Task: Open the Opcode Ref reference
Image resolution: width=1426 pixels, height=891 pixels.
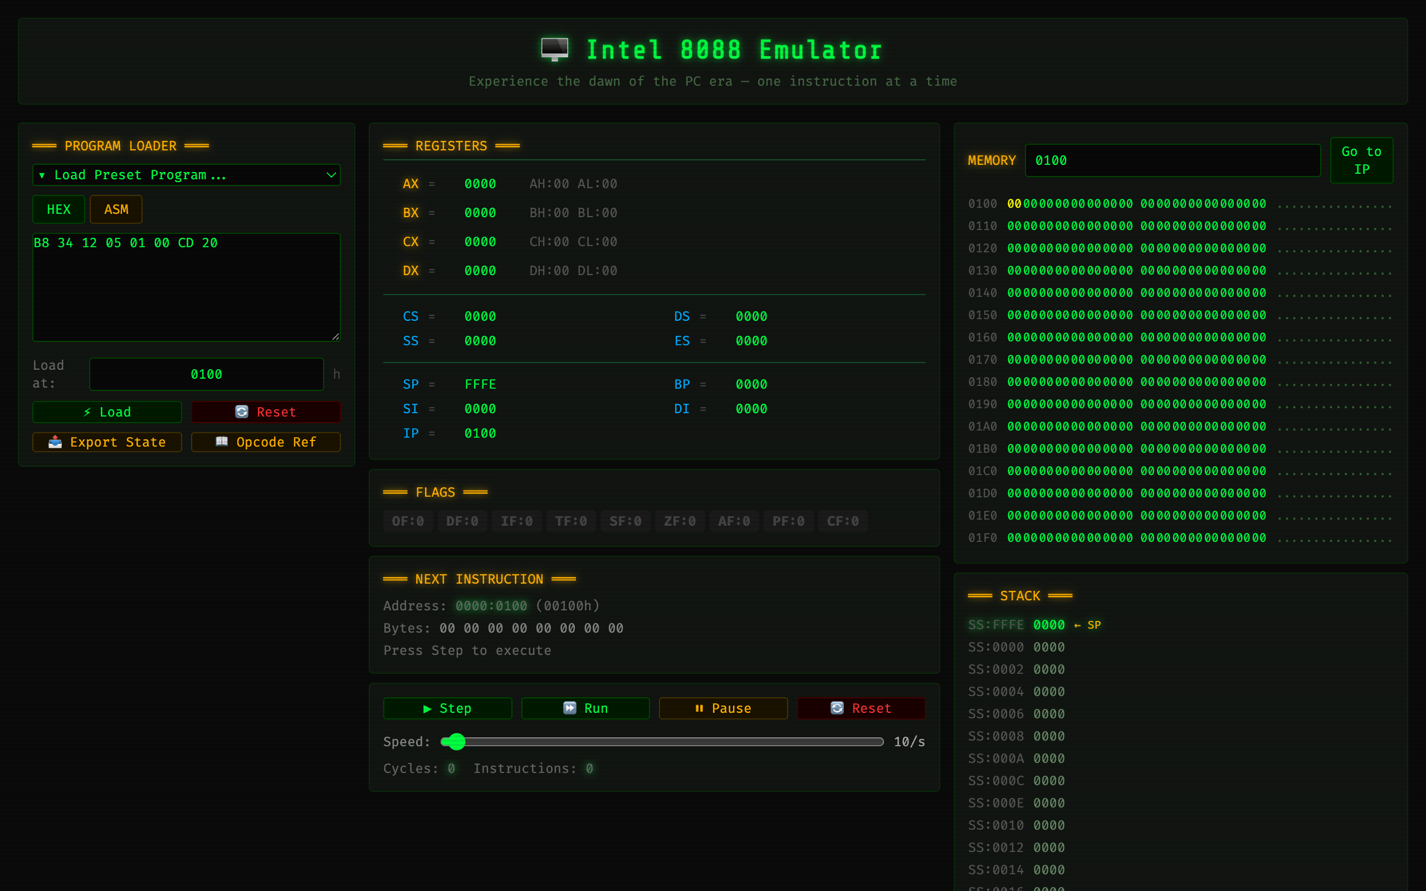Action: click(266, 442)
